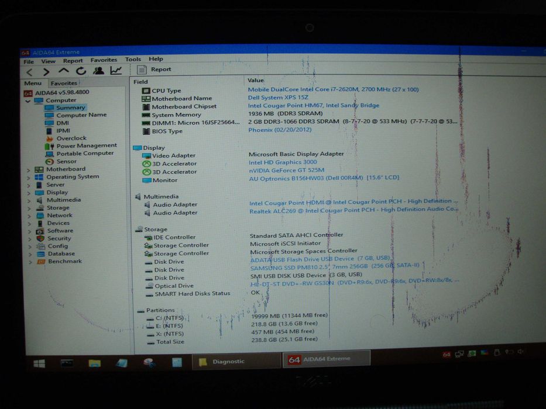Expand the Operating System tree node
546x409 pixels.
[x=29, y=178]
